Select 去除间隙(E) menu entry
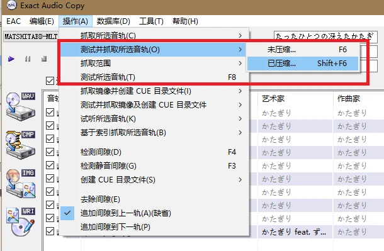The height and width of the screenshot is (251, 384). click(x=154, y=199)
